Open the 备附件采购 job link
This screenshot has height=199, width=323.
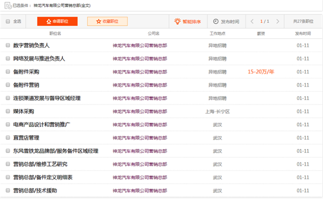pyautogui.click(x=26, y=72)
